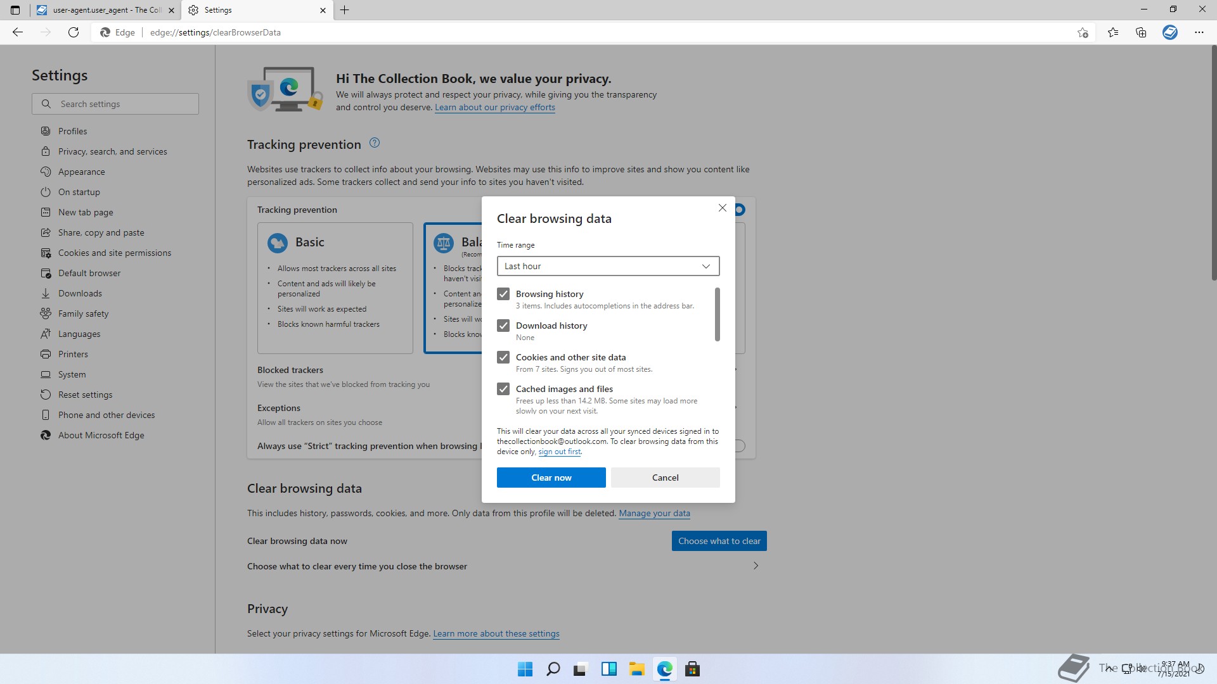
Task: Uncheck Browsing history checkbox
Action: coord(503,294)
